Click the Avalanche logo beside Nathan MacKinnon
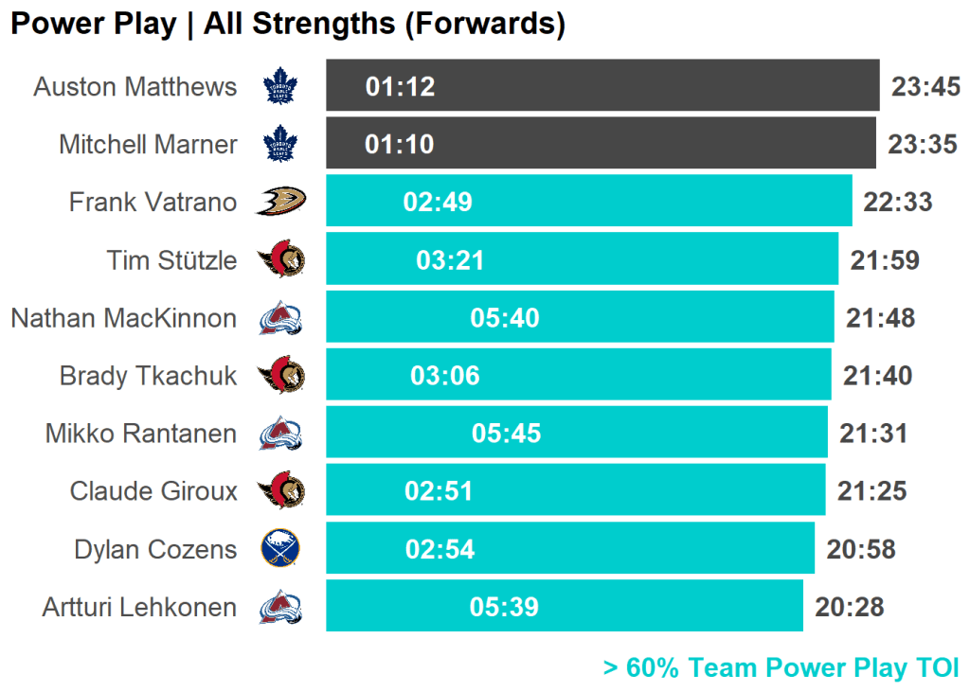970x692 pixels. [280, 318]
